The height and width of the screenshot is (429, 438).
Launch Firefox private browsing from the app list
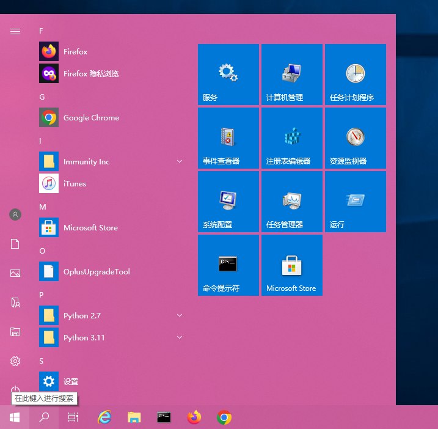[x=111, y=73]
